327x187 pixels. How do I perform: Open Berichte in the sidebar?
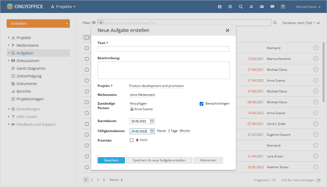tap(24, 91)
